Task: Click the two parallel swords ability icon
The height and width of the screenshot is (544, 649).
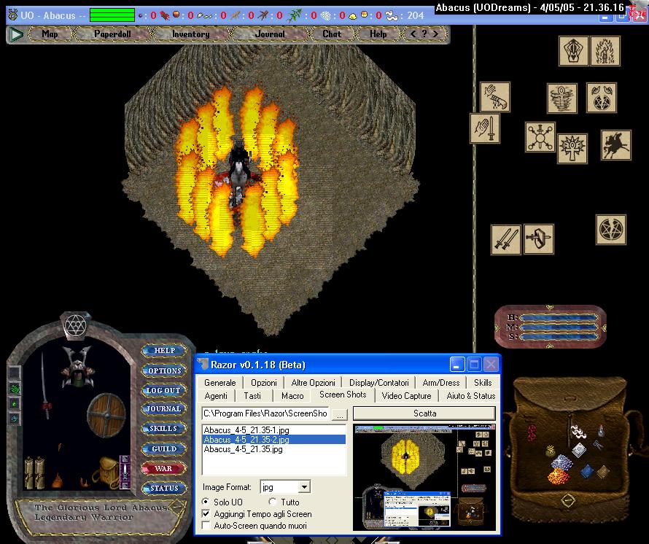Action: (x=506, y=239)
